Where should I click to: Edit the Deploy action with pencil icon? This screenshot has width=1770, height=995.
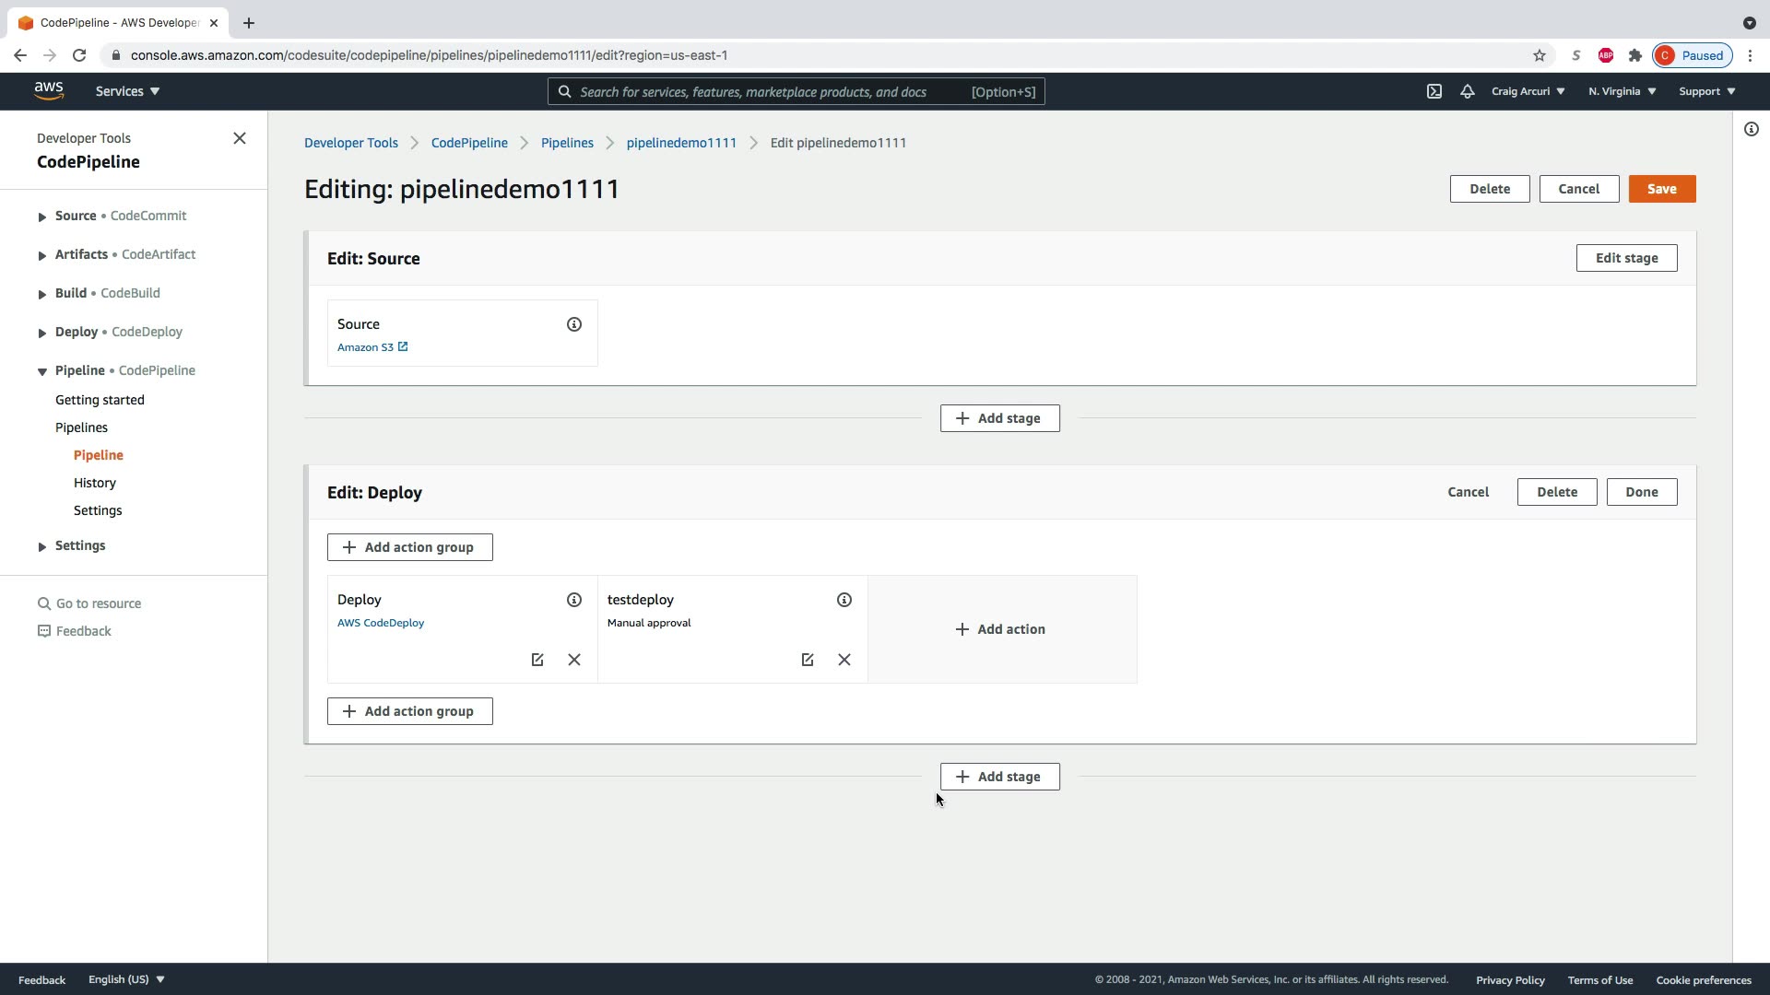[x=537, y=660]
